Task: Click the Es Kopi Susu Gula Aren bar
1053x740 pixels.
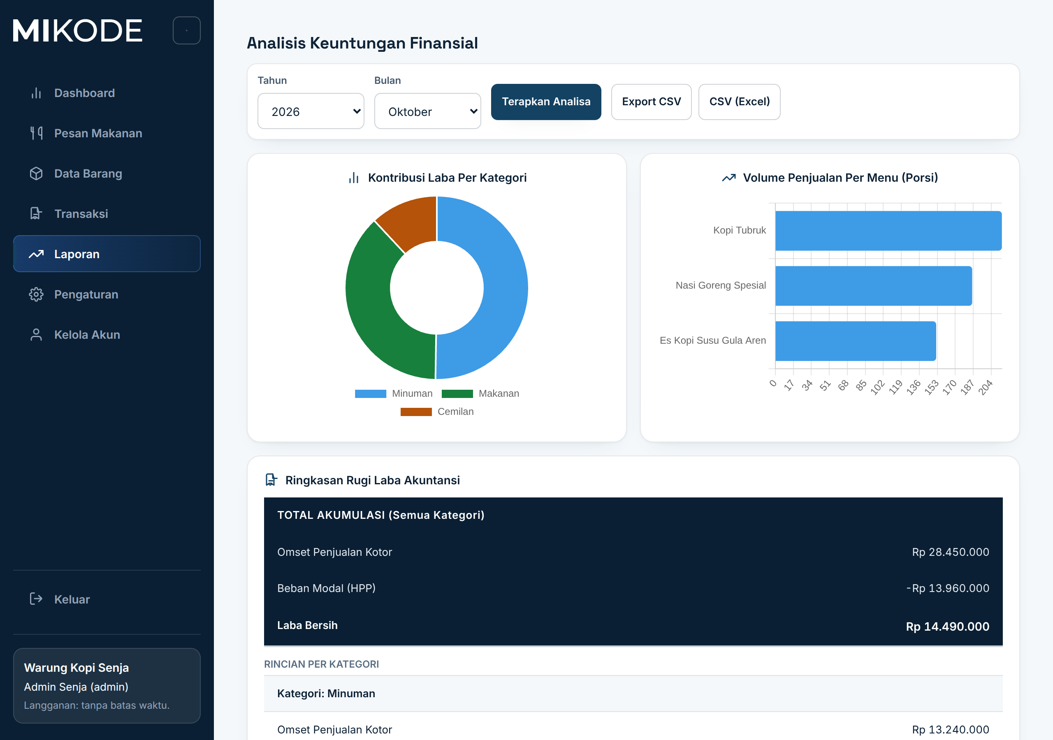Action: click(856, 341)
